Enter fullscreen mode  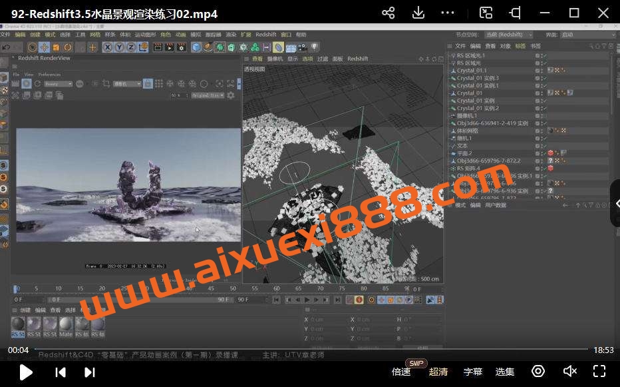(599, 371)
